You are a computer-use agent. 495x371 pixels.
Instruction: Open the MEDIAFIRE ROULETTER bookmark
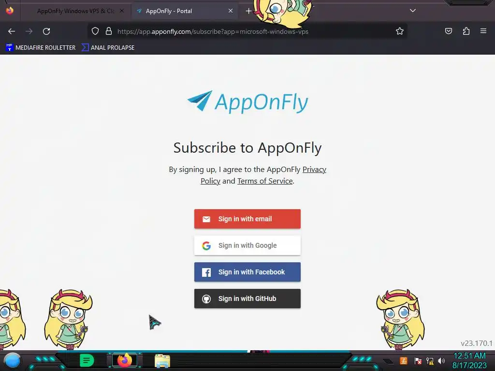pyautogui.click(x=41, y=48)
